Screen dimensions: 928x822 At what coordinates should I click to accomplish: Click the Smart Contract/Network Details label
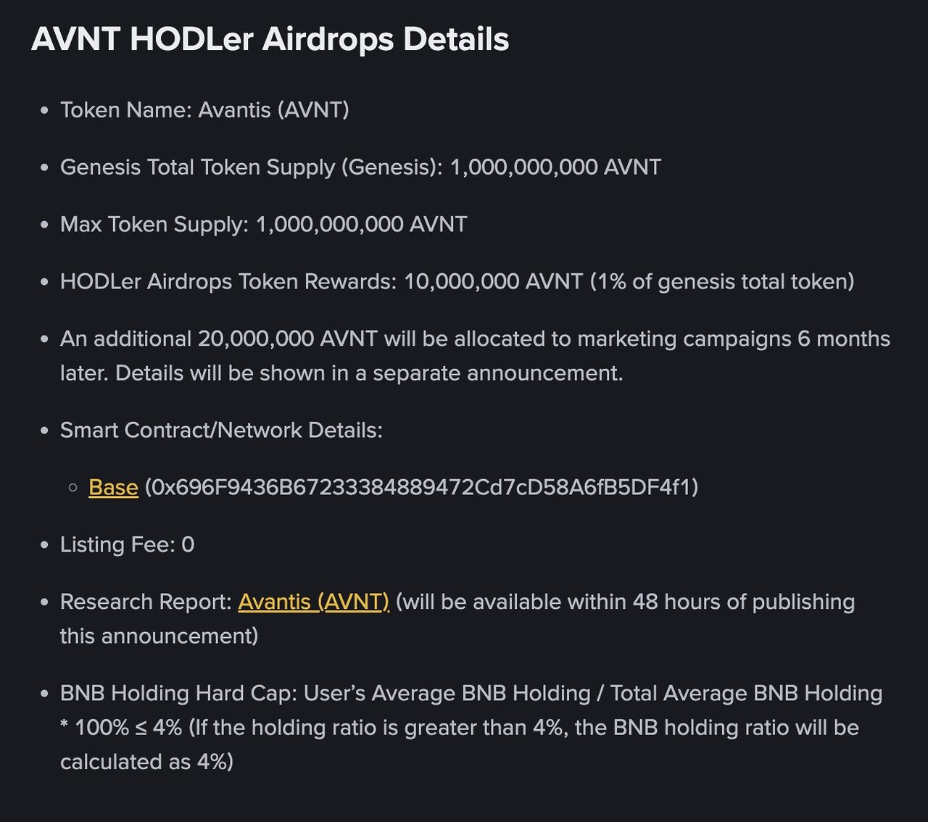pos(221,430)
